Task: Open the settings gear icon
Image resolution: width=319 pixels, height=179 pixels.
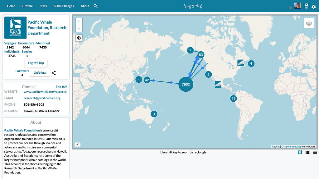Action: pyautogui.click(x=313, y=7)
